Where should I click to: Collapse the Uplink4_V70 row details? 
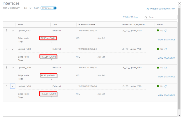13,86
